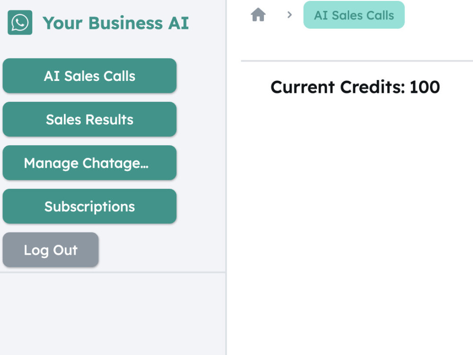Click the vertical sidebar divider
Image resolution: width=473 pixels, height=355 pixels.
pyautogui.click(x=226, y=177)
